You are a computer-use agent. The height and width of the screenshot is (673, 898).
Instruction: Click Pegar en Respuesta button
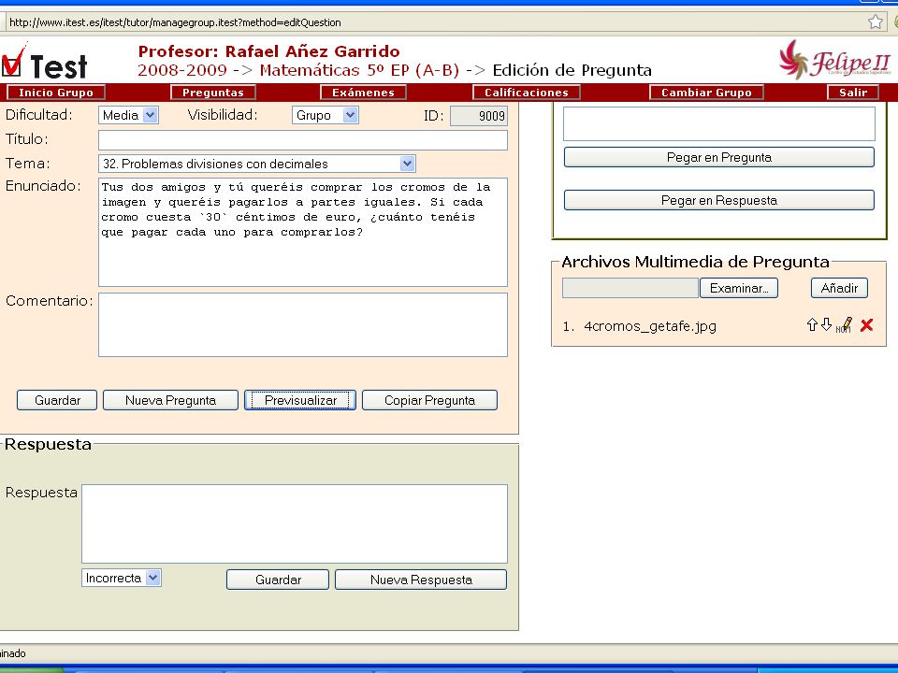[718, 200]
